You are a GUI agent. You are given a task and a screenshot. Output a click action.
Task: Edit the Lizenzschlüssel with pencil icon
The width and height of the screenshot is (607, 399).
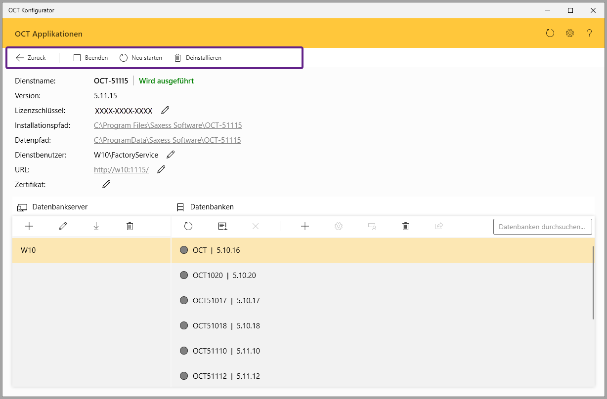point(165,110)
